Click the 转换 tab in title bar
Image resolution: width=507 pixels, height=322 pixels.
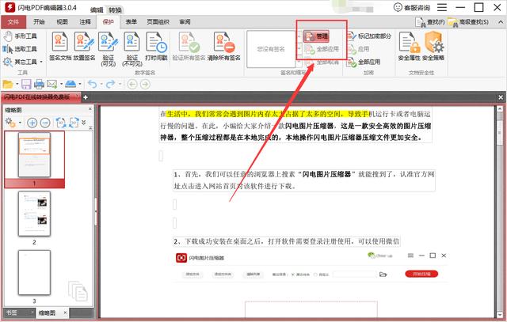(115, 10)
